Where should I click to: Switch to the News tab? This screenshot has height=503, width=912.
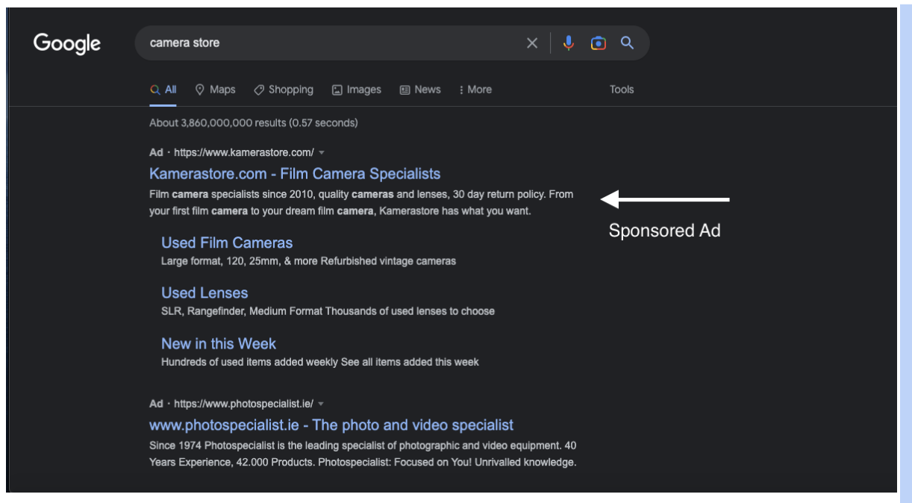420,90
